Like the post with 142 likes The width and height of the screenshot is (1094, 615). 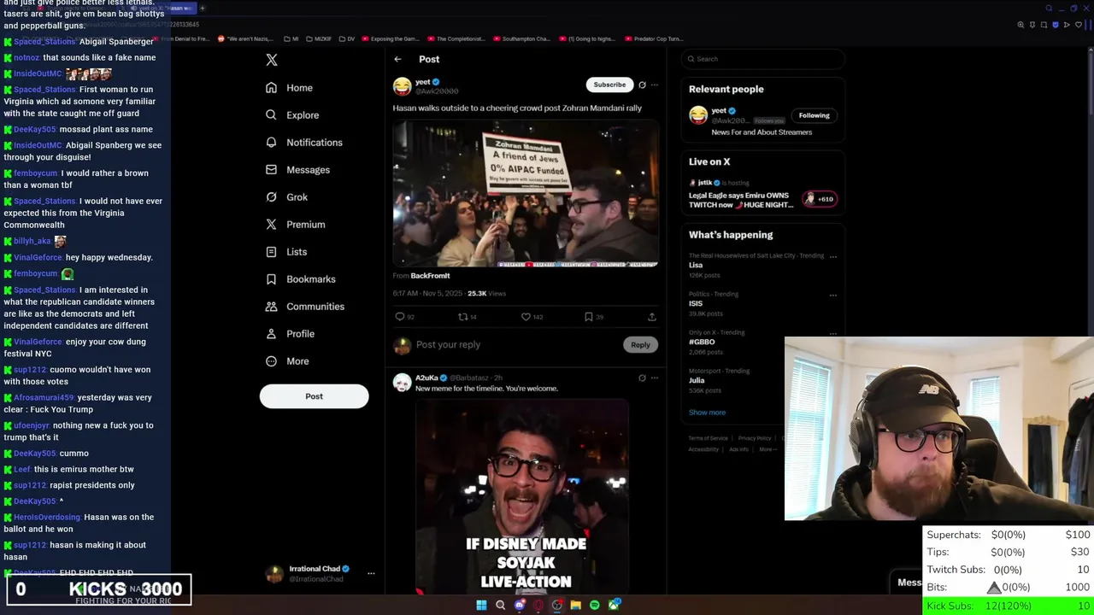[532, 317]
